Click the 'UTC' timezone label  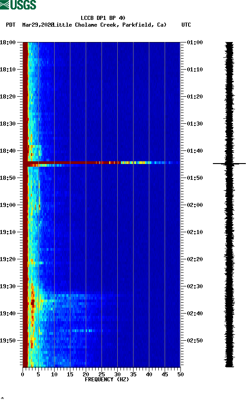(x=186, y=25)
